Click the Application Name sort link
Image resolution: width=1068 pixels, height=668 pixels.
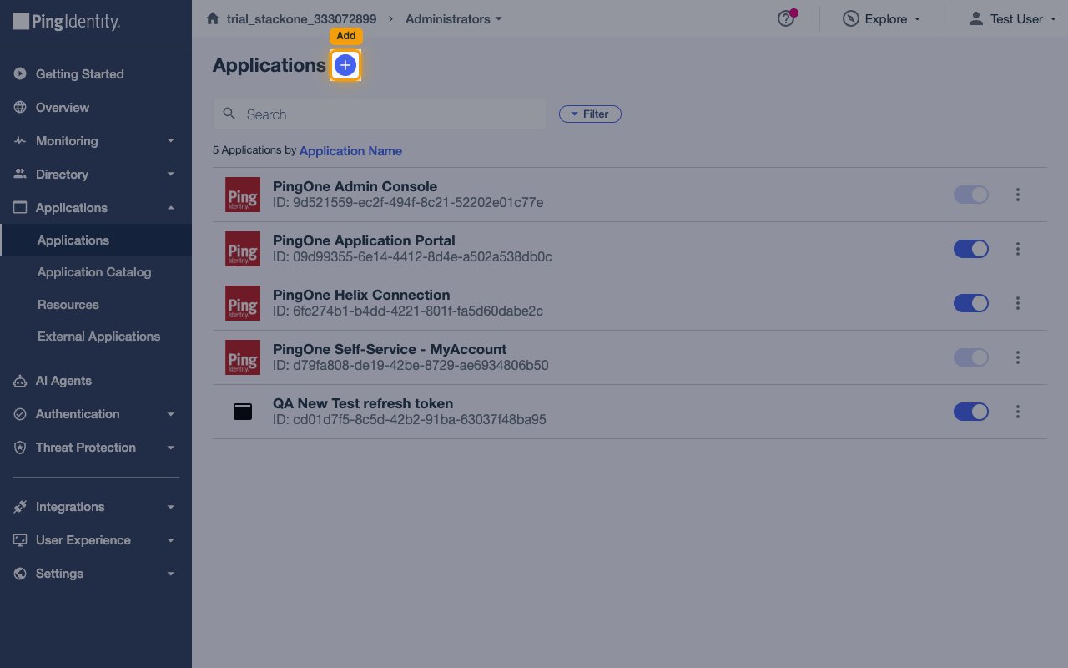(x=350, y=151)
